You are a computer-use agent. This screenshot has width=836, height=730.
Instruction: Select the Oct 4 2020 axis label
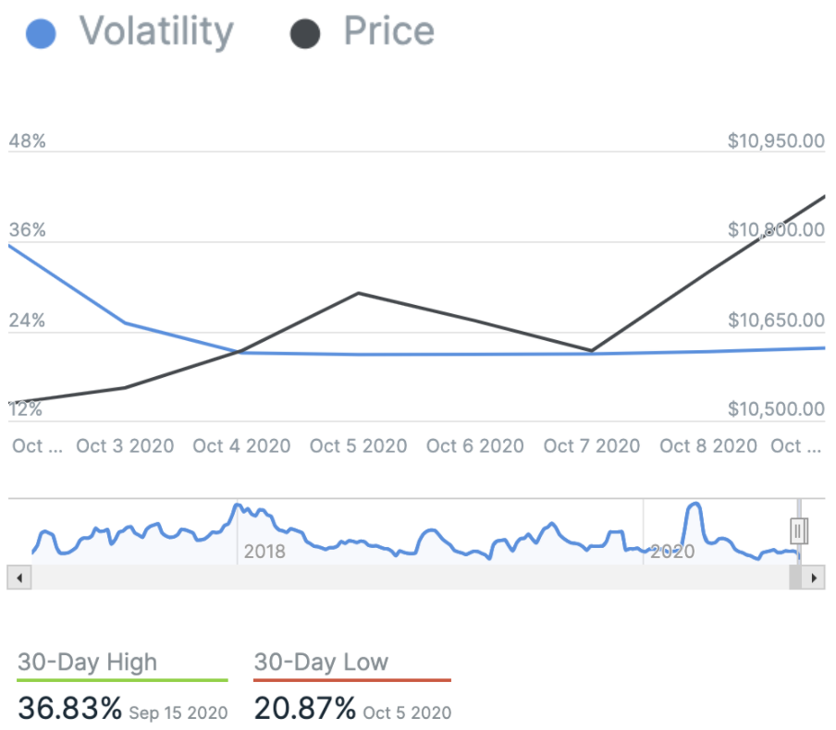tap(241, 446)
